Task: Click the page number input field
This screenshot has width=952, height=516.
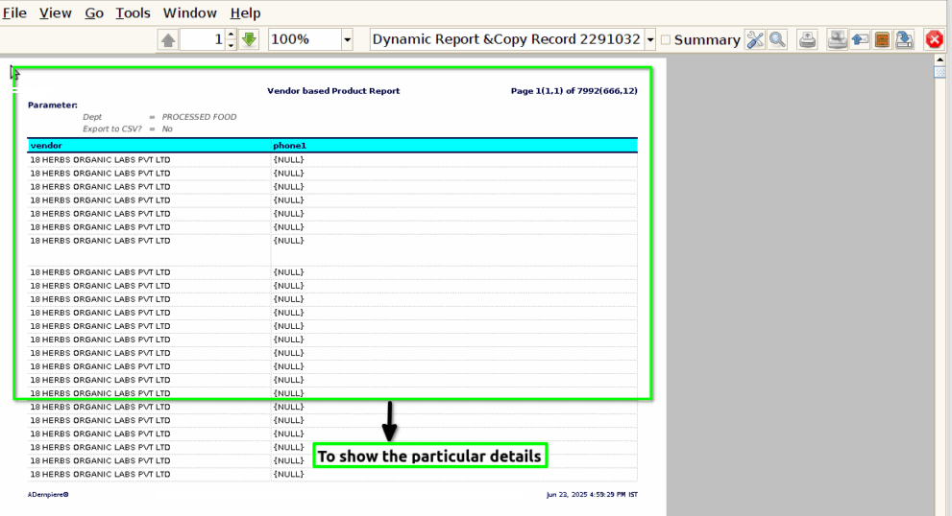Action: (x=203, y=40)
